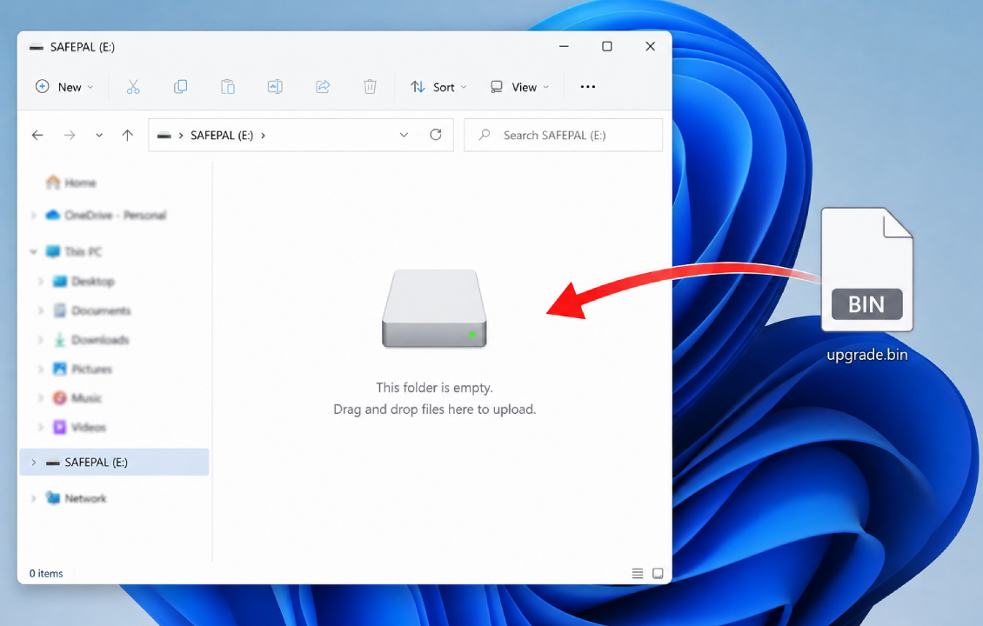
Task: Switch to details view in status bar
Action: (638, 573)
